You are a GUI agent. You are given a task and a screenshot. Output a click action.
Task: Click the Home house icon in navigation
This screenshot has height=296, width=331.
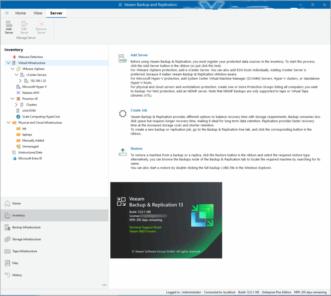pos(7,203)
